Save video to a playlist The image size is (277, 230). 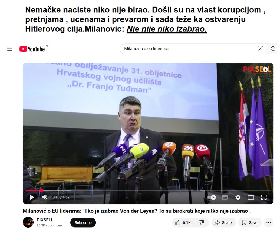tap(250, 223)
